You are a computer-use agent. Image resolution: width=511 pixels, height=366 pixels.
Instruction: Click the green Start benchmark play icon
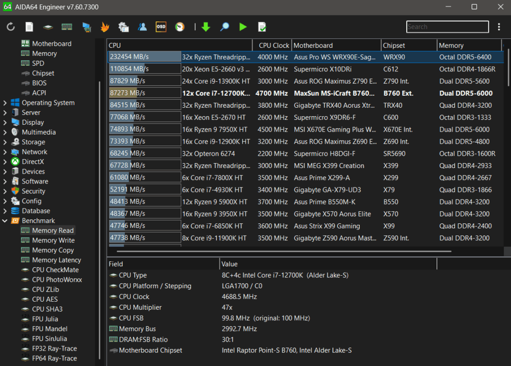point(243,27)
